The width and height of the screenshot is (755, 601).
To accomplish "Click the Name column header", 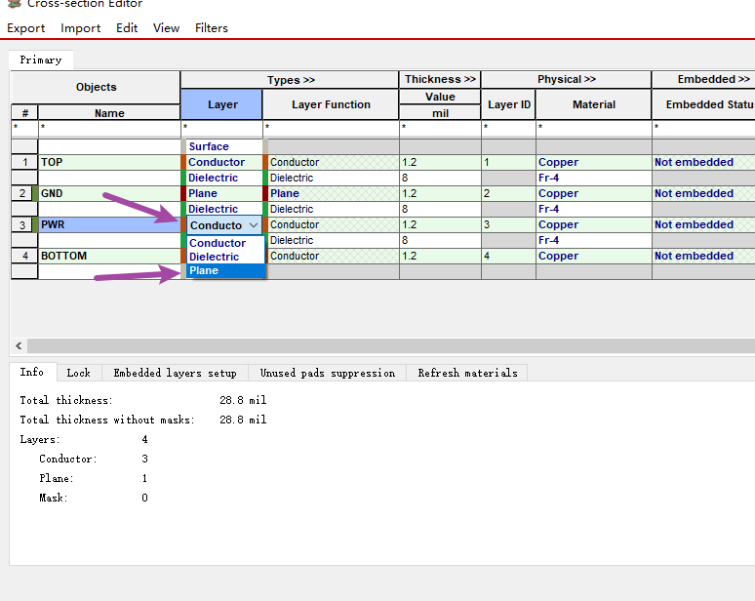I will click(109, 113).
